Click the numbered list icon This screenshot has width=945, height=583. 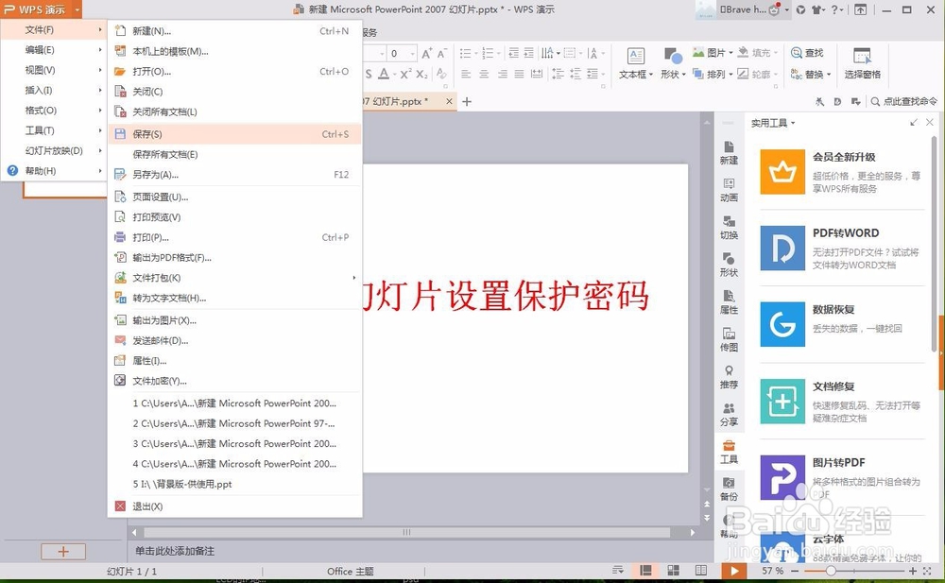coord(489,53)
